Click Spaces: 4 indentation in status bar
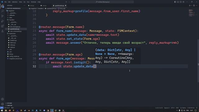Viewport: 199px width, 112px height. coord(167,108)
